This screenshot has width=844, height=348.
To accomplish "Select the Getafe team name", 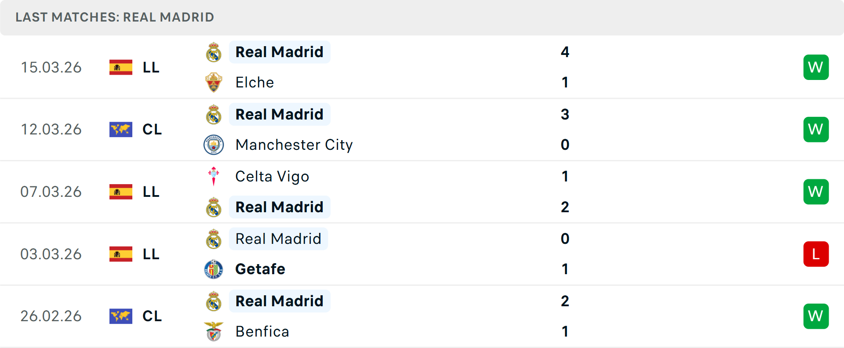I will pos(260,269).
